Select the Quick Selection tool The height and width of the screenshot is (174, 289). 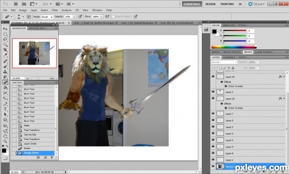pyautogui.click(x=5, y=44)
